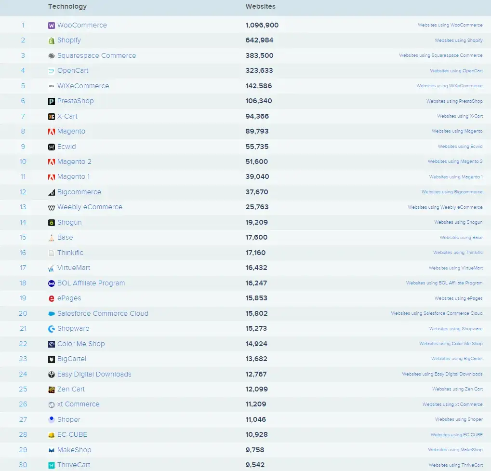The height and width of the screenshot is (471, 491).
Task: Click 'Websites using WiXeCommerce' link
Action: tap(450, 86)
